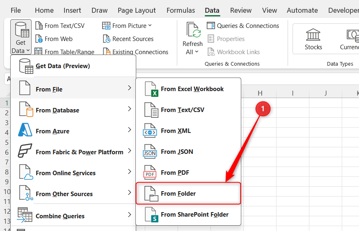Select column I header
The image size is (359, 231).
click(x=293, y=93)
